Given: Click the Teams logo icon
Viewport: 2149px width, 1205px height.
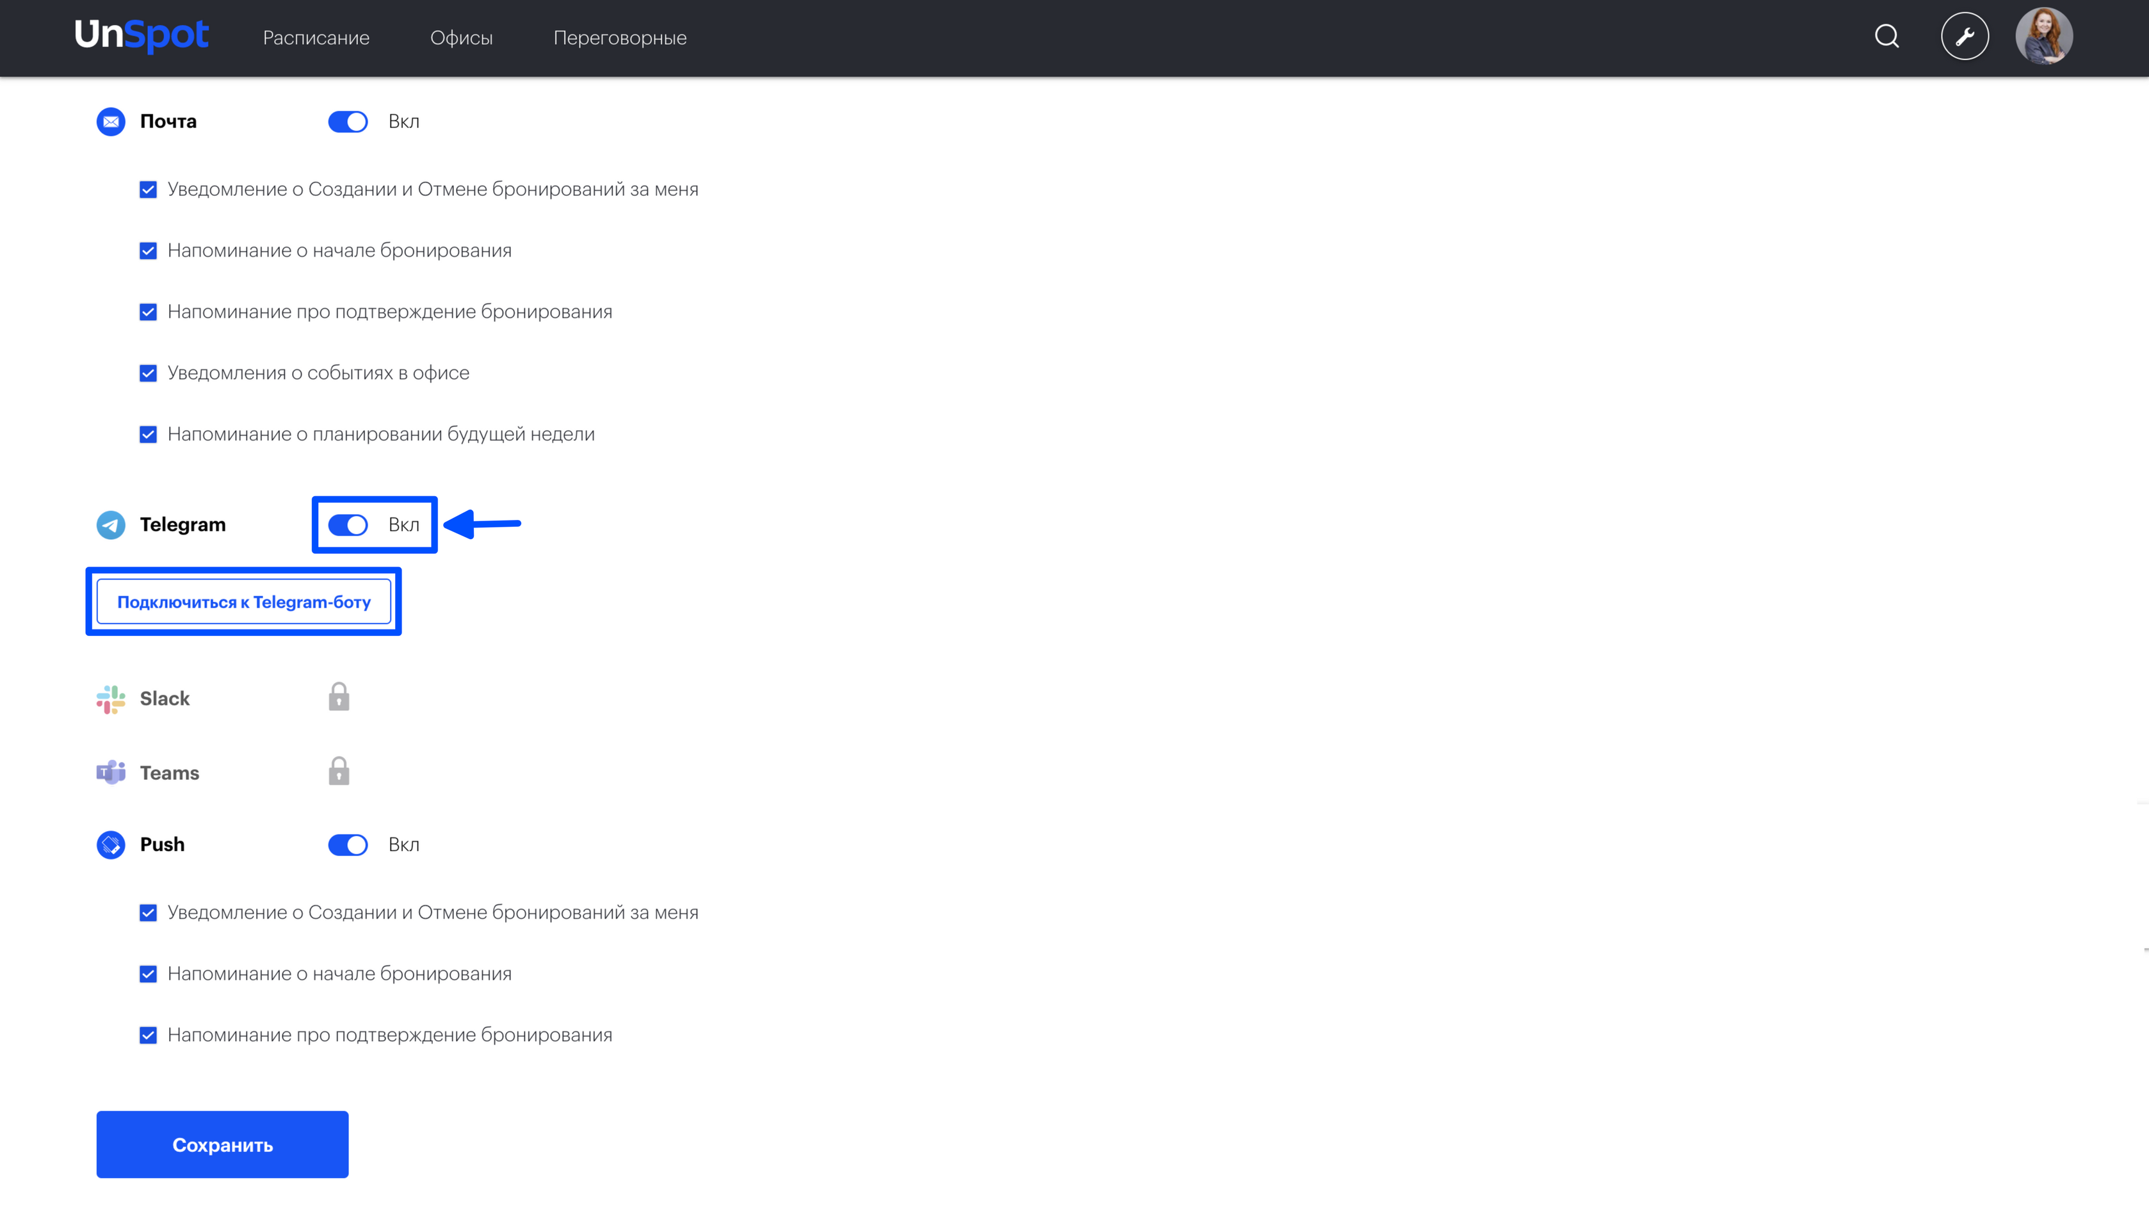Looking at the screenshot, I should click(111, 773).
